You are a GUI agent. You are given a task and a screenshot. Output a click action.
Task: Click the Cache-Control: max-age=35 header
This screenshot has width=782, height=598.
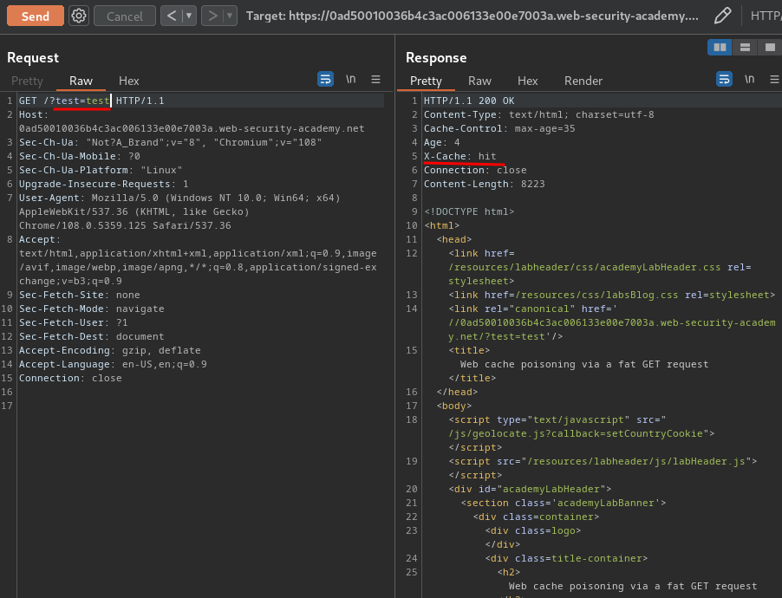[x=499, y=128]
